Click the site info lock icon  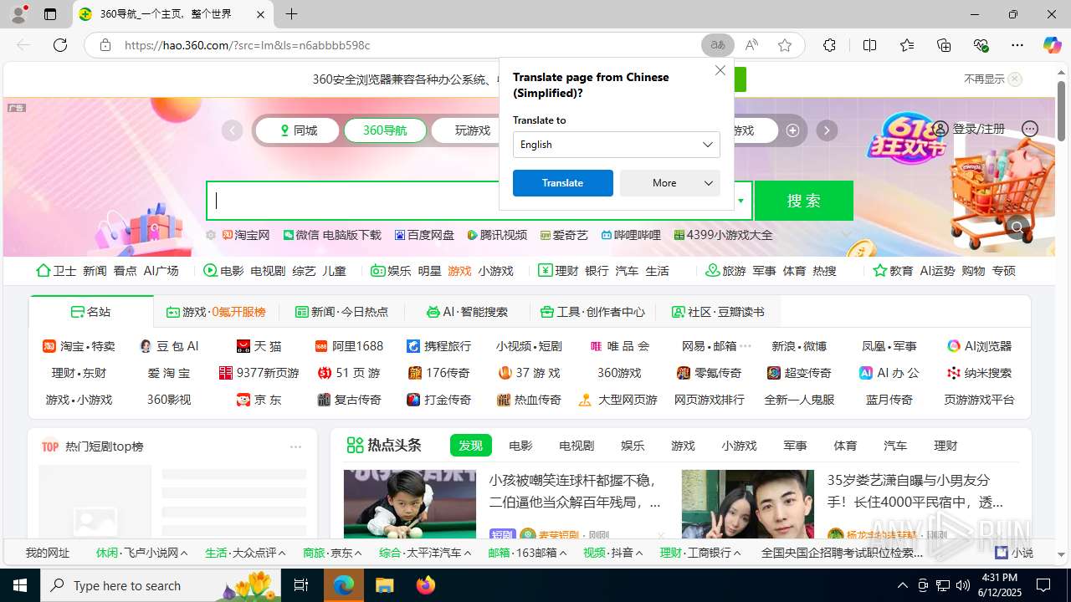pyautogui.click(x=105, y=45)
